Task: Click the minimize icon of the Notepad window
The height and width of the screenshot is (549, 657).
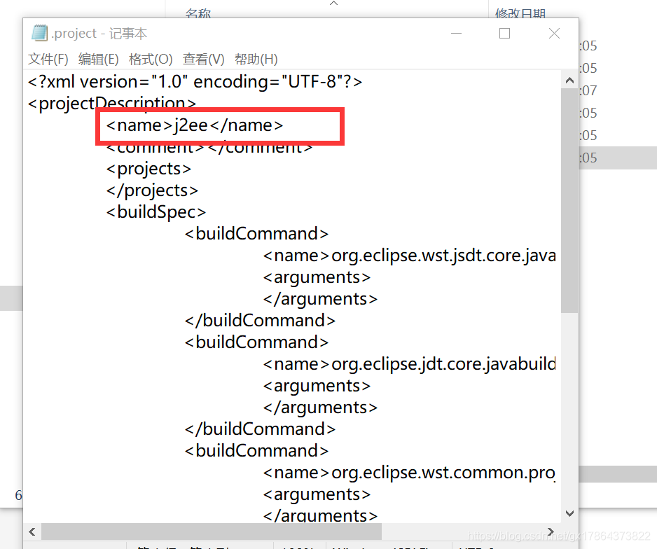Action: click(456, 33)
